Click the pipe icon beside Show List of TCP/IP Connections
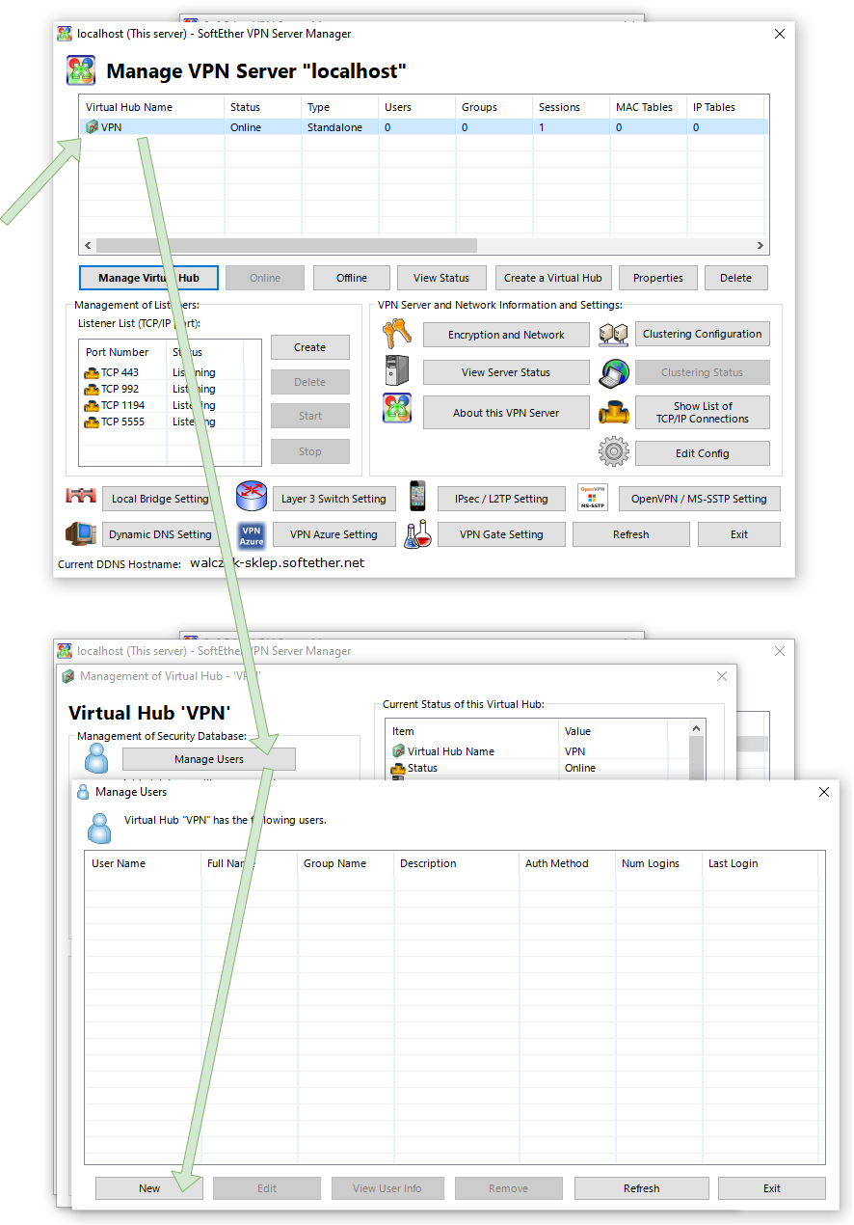This screenshot has height=1225, width=854. coord(613,412)
